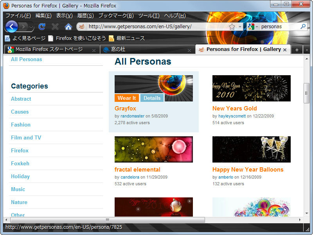Open the 最新ニュース feed bookmark
313x235 pixels.
tap(127, 38)
